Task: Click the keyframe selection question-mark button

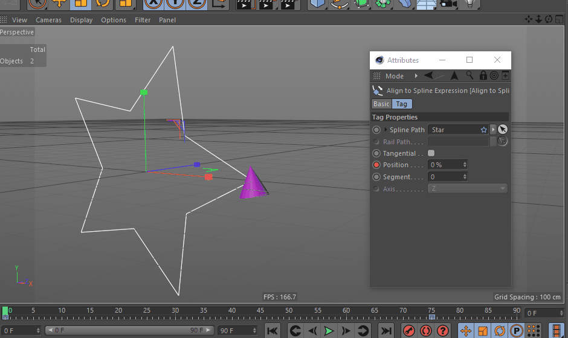Action: [443, 330]
